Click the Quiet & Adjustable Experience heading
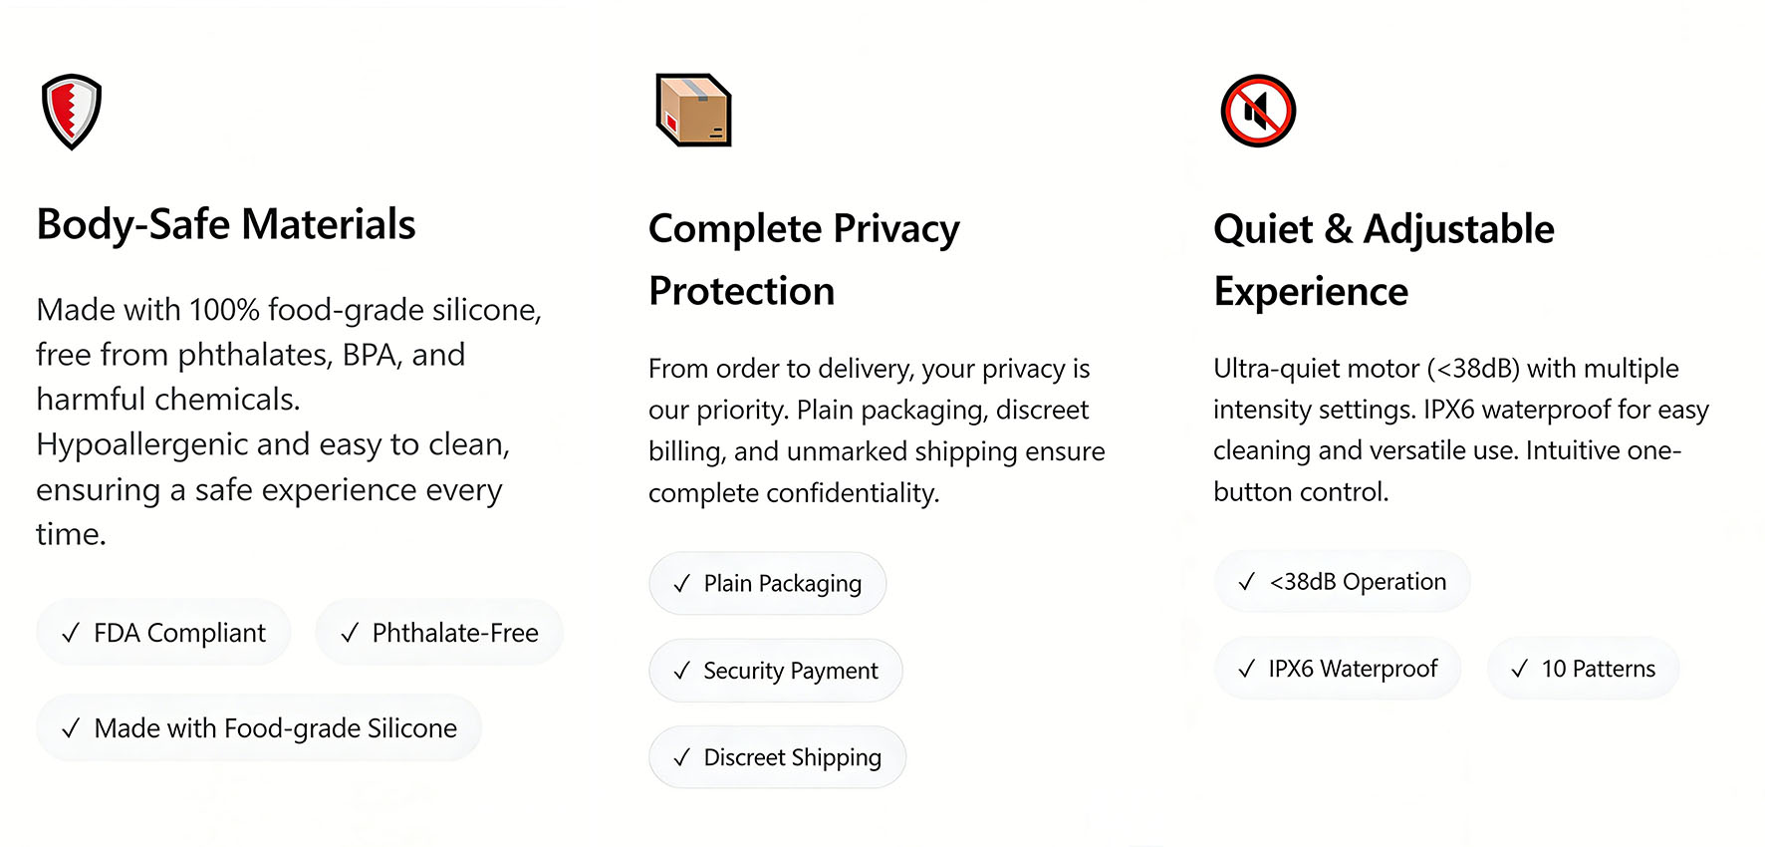 [x=1384, y=259]
